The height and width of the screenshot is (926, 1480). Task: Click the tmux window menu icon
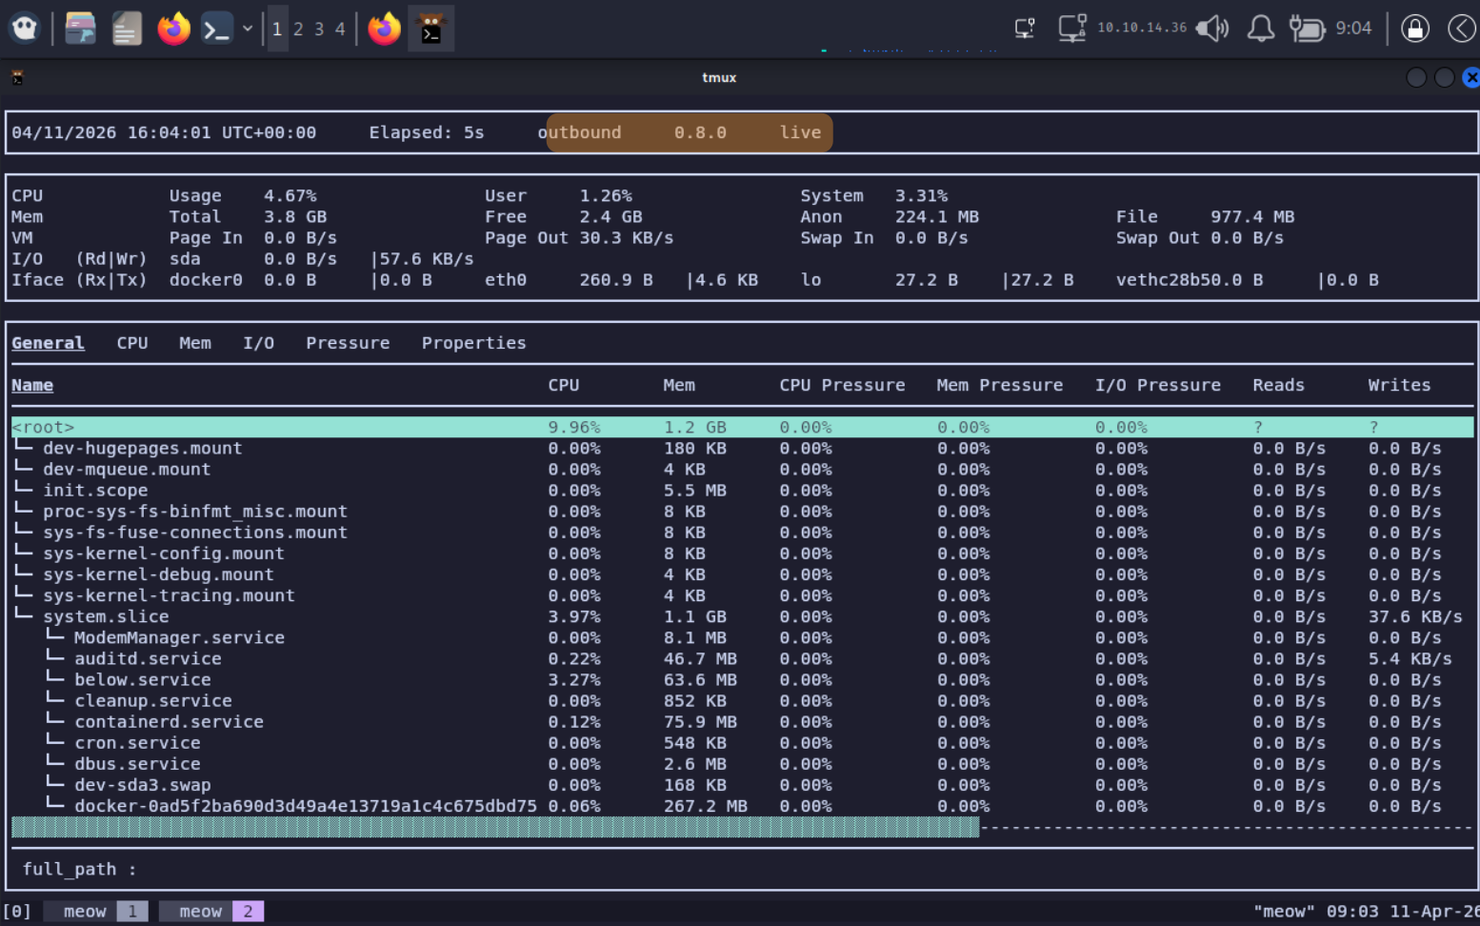pos(17,77)
